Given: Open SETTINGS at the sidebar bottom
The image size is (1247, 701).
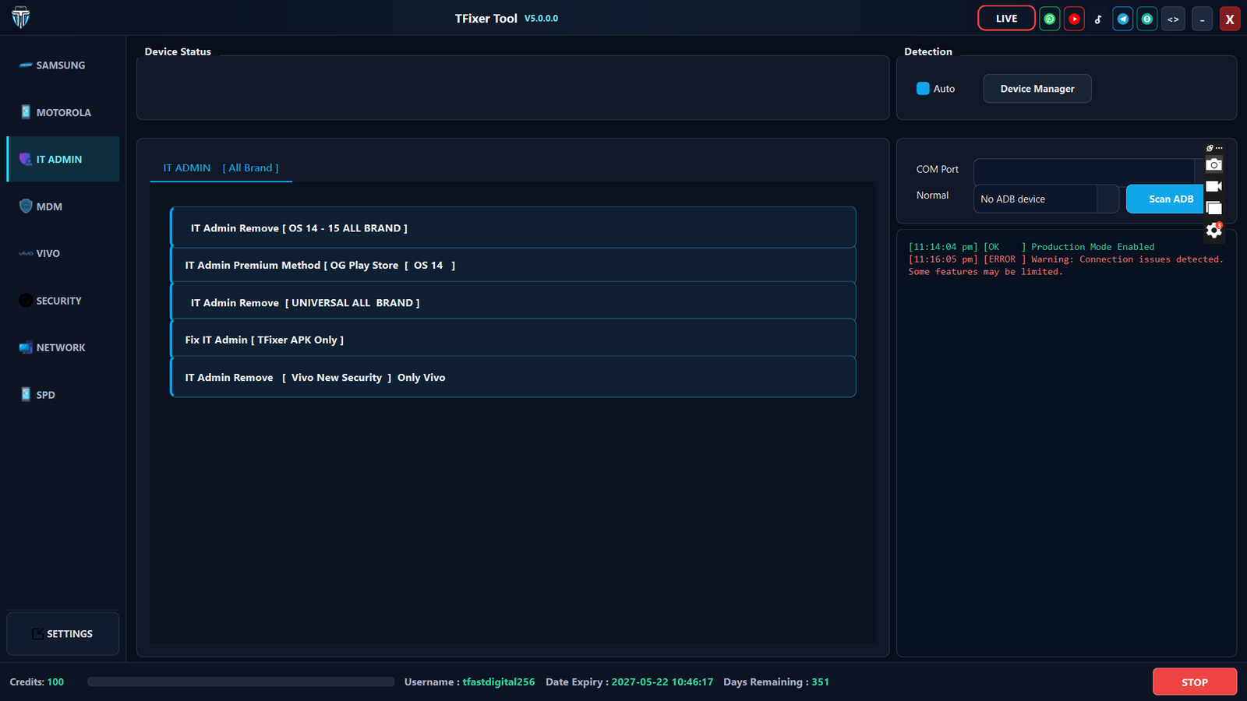Looking at the screenshot, I should tap(63, 634).
